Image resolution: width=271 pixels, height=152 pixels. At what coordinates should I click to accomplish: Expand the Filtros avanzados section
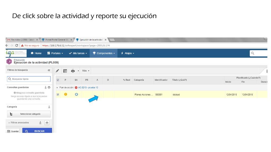click(x=19, y=122)
